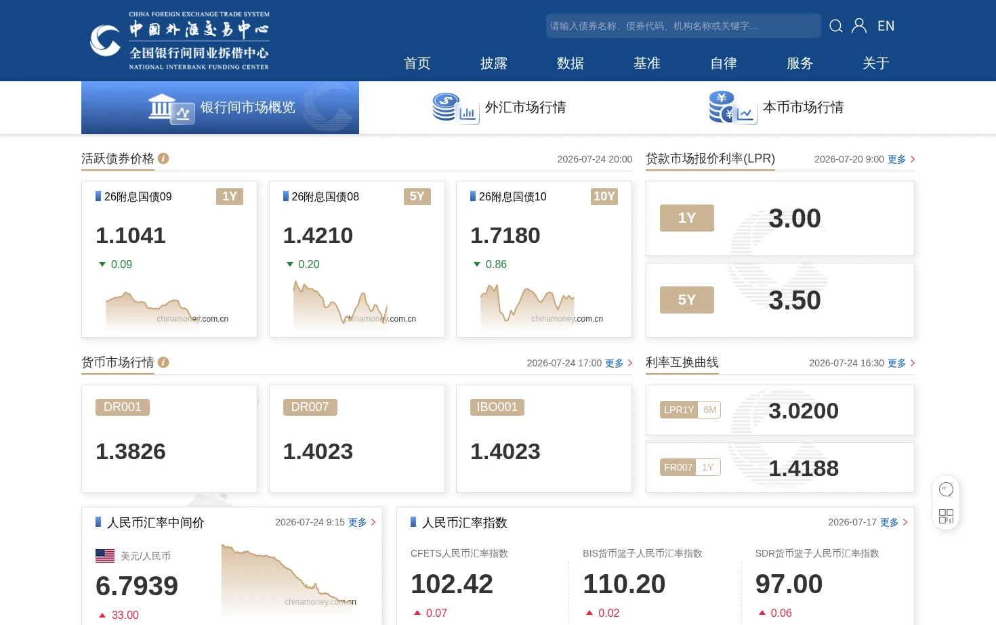
Task: Click the DR001 label
Action: click(123, 407)
